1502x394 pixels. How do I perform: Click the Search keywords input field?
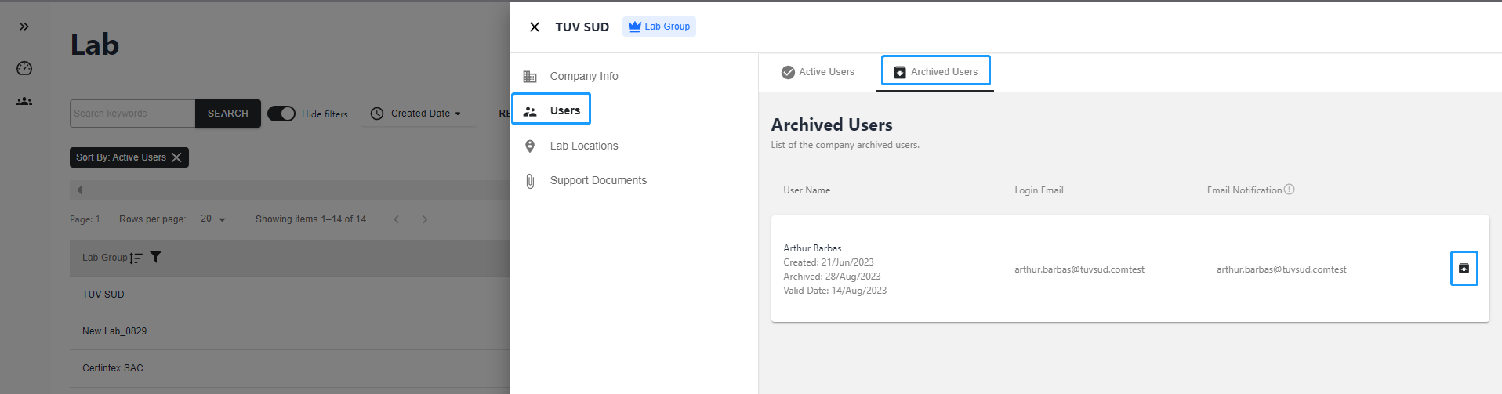[x=132, y=114]
